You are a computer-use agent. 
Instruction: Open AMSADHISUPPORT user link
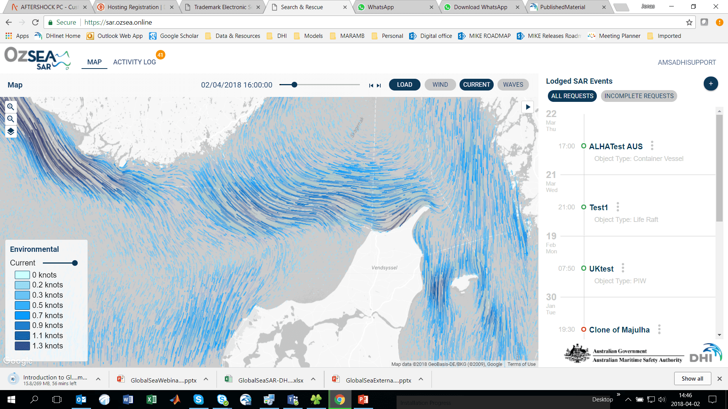[x=687, y=62]
